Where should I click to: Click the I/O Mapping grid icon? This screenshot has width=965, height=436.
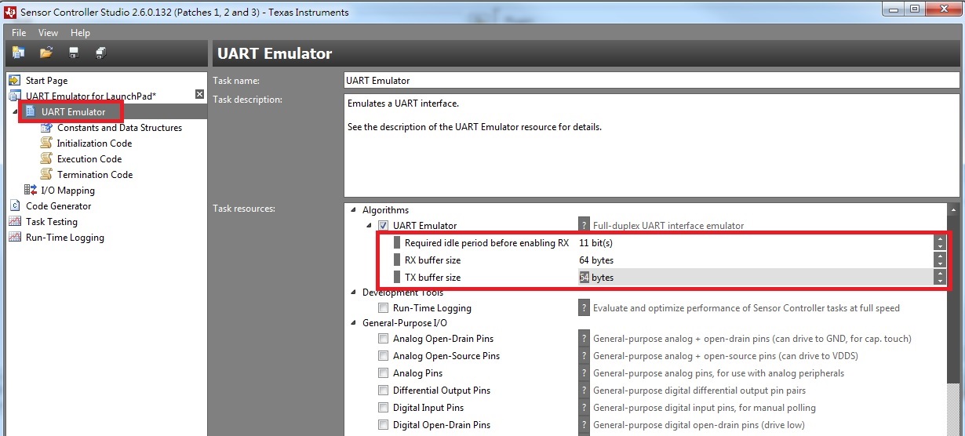coord(31,190)
